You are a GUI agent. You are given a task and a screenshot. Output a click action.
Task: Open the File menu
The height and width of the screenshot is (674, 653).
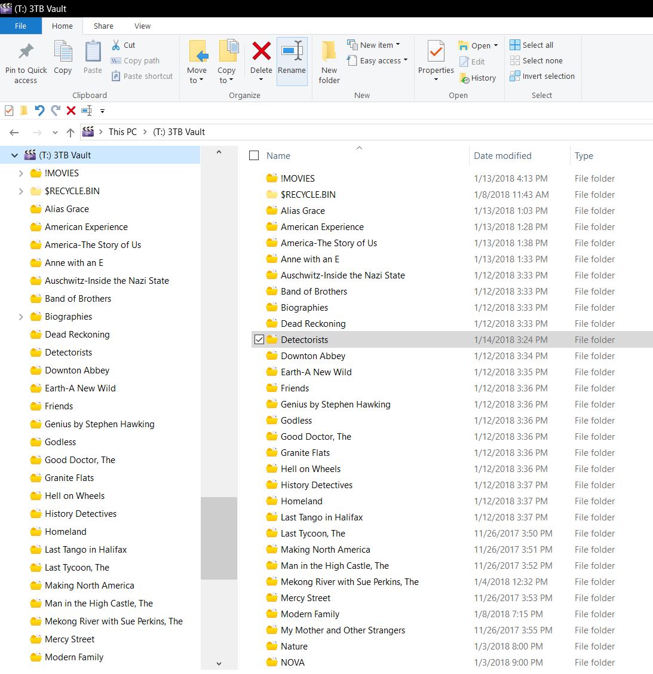coord(21,26)
